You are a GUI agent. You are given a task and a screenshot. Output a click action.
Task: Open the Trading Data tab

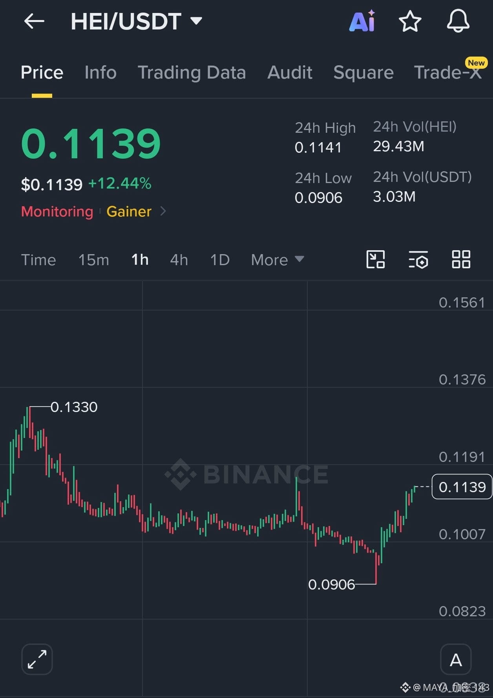pyautogui.click(x=192, y=73)
